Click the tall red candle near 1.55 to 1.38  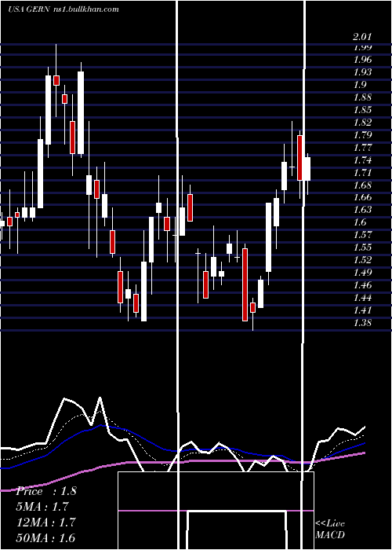click(245, 284)
